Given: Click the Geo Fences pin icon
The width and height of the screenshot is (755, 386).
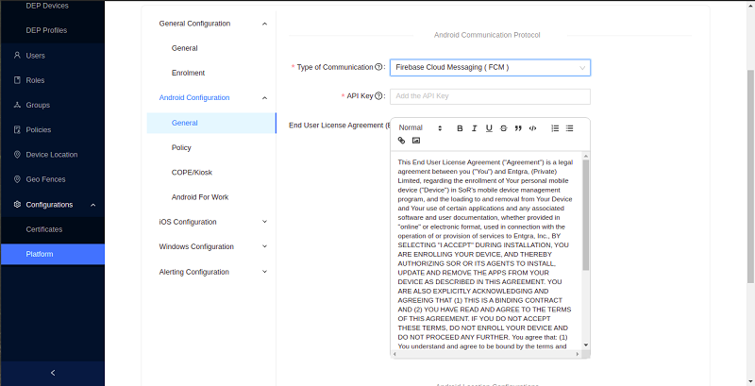Looking at the screenshot, I should (17, 179).
